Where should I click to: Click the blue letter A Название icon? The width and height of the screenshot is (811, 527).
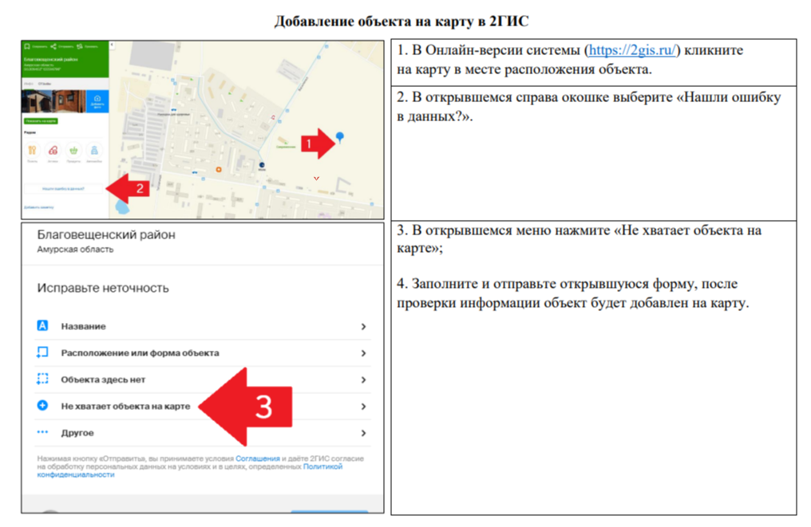(x=42, y=325)
